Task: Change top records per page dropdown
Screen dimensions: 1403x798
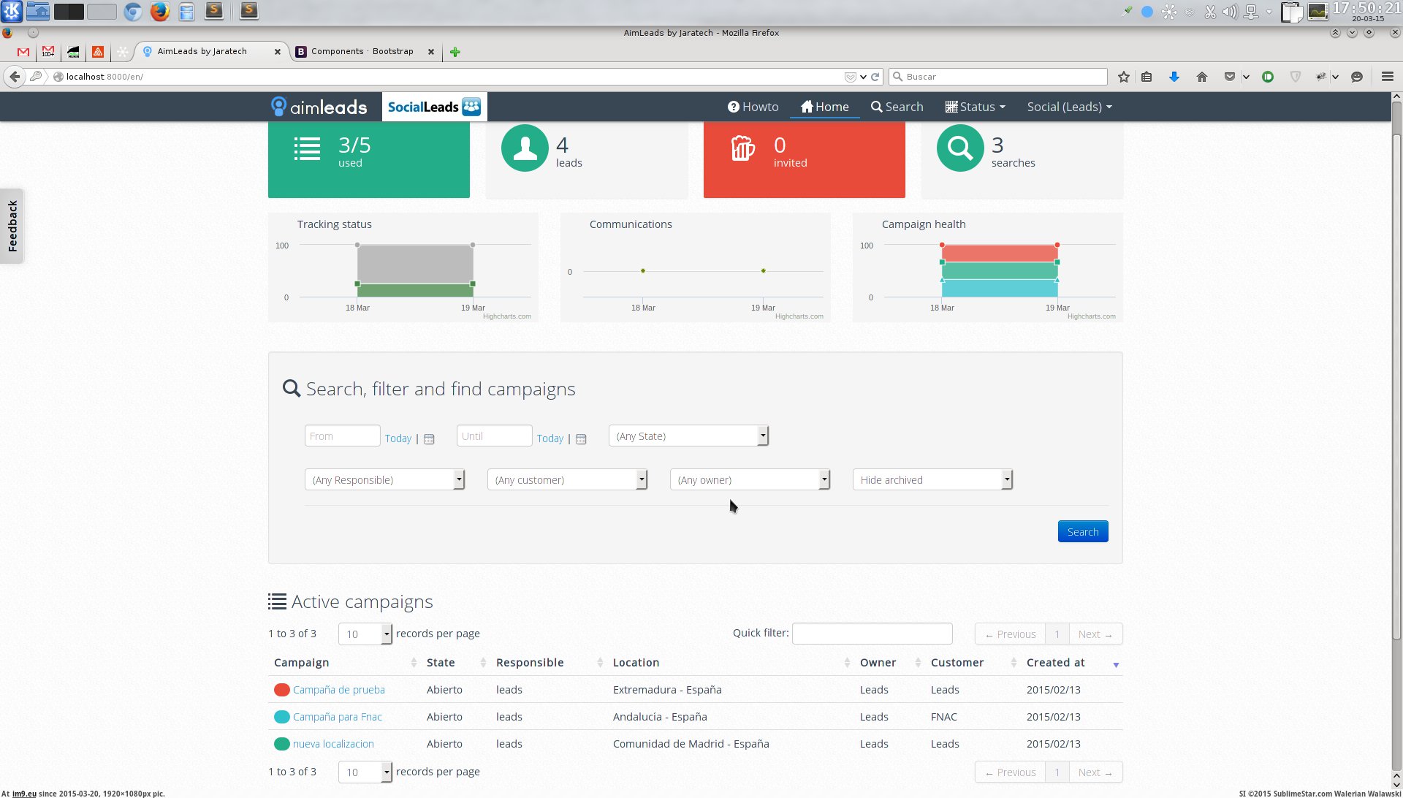Action: tap(365, 634)
